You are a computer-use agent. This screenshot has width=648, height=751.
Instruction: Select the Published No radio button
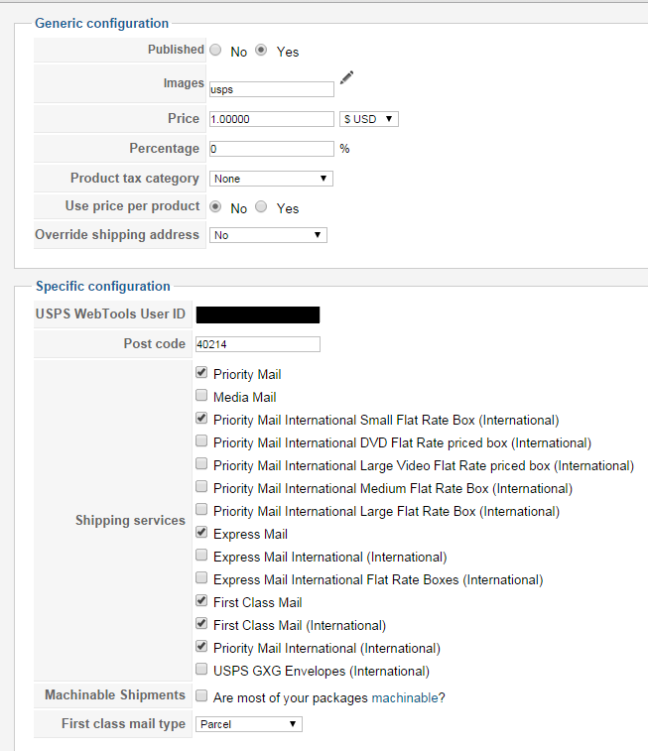point(215,51)
